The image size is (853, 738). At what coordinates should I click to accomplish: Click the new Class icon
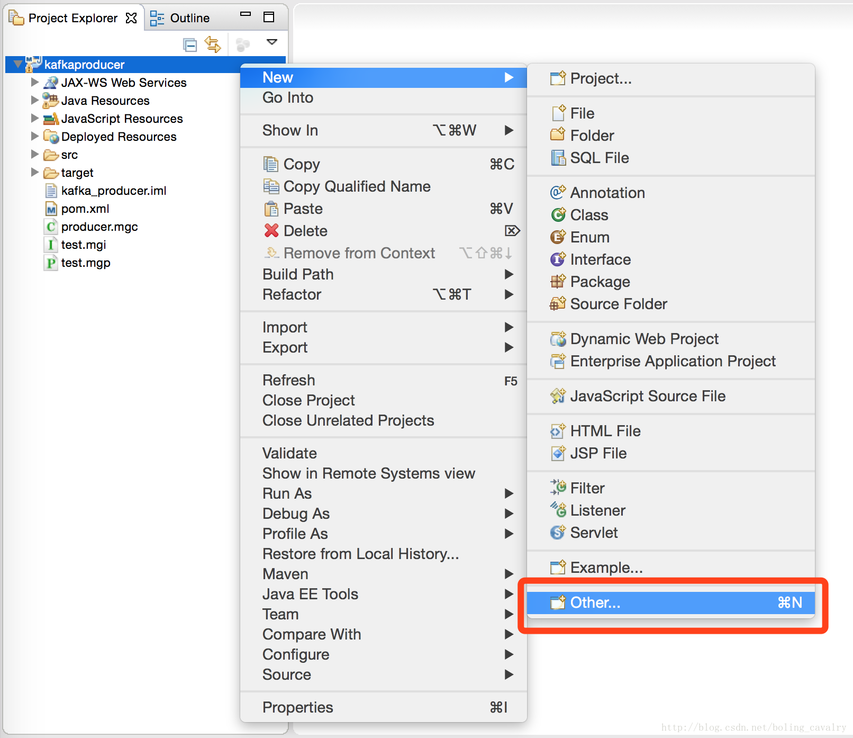coord(558,215)
